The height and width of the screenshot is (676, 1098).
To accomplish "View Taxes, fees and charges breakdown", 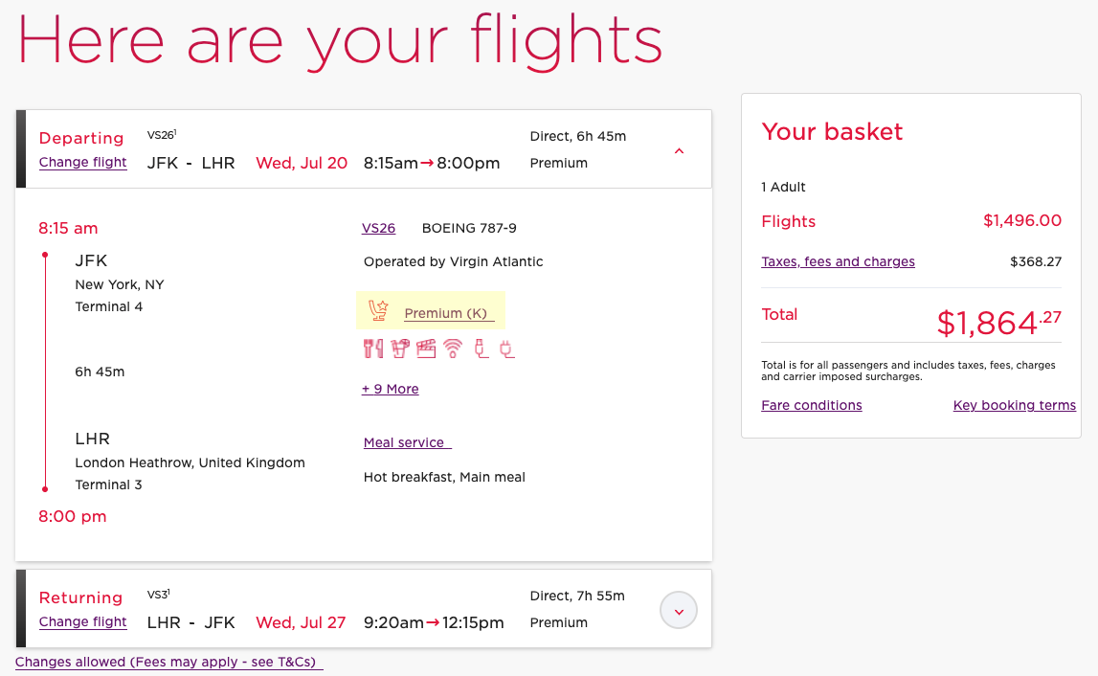I will (838, 261).
